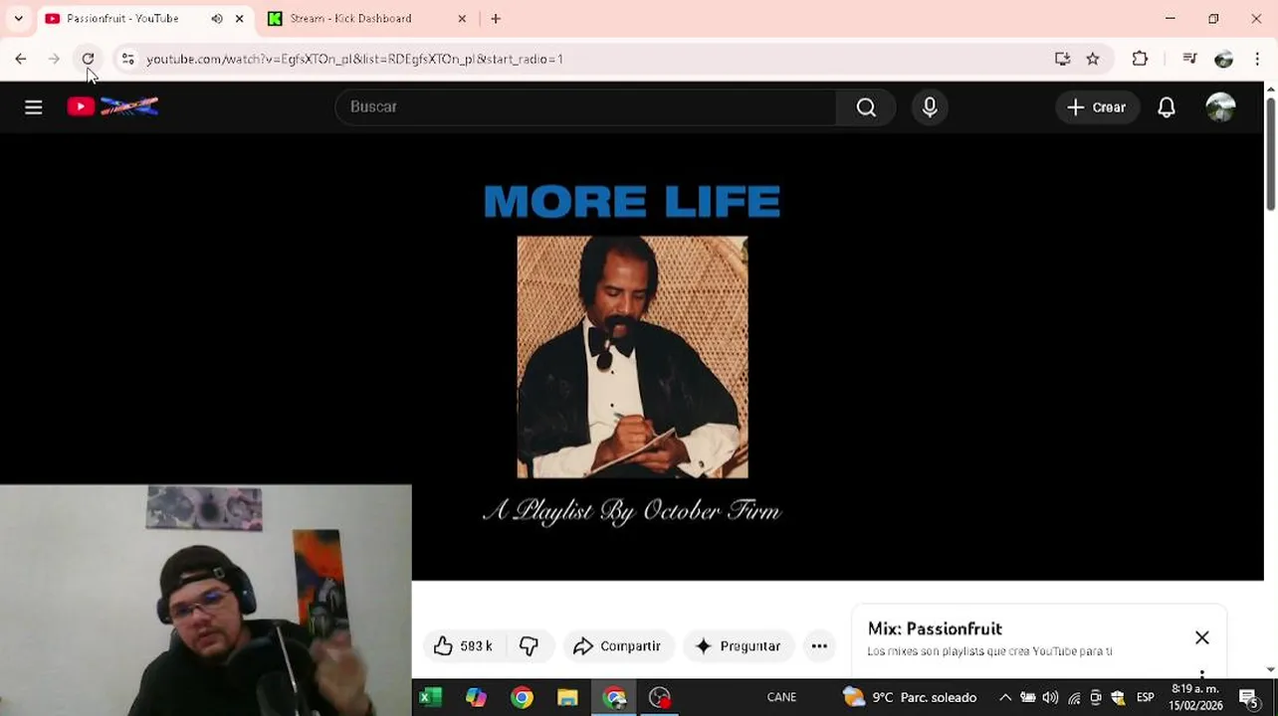Click the URL in the address bar
Image resolution: width=1278 pixels, height=716 pixels.
coord(355,59)
